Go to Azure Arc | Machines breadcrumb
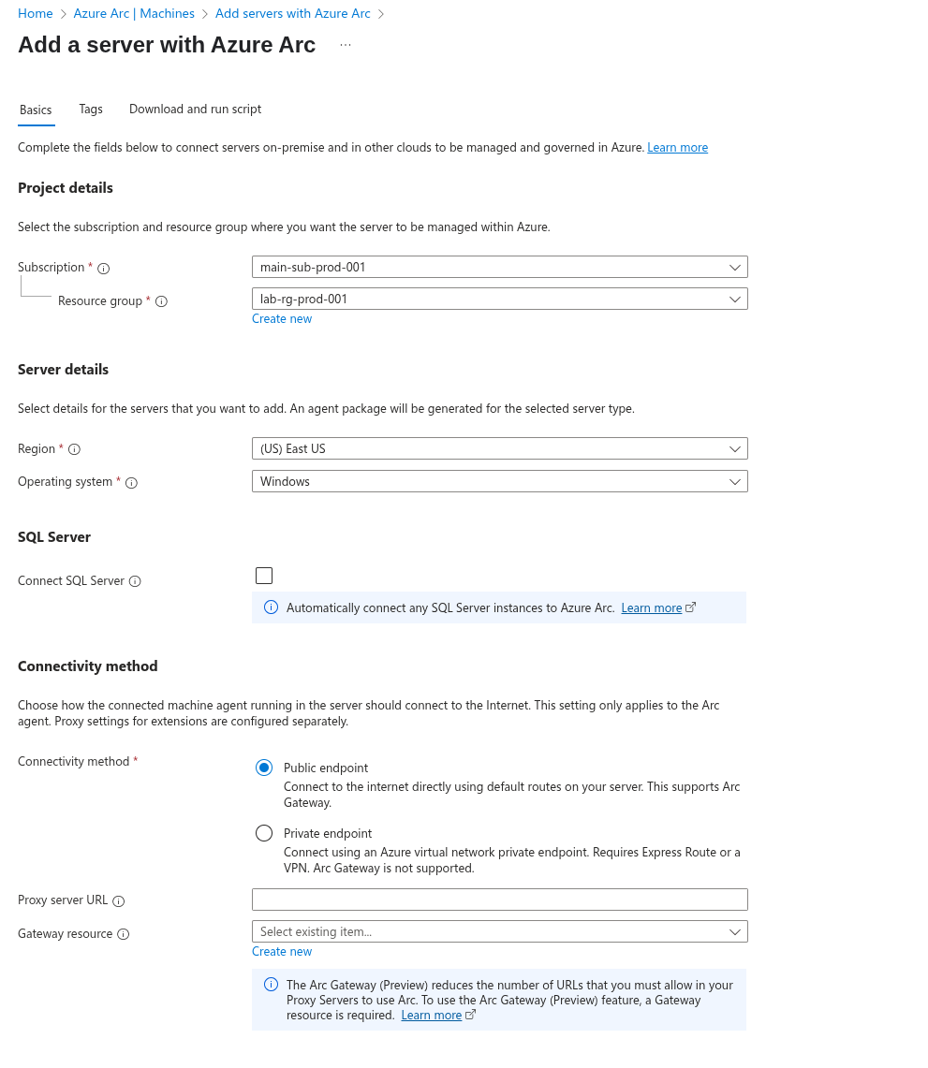Viewport: 928px width, 1068px height. pyautogui.click(x=134, y=14)
